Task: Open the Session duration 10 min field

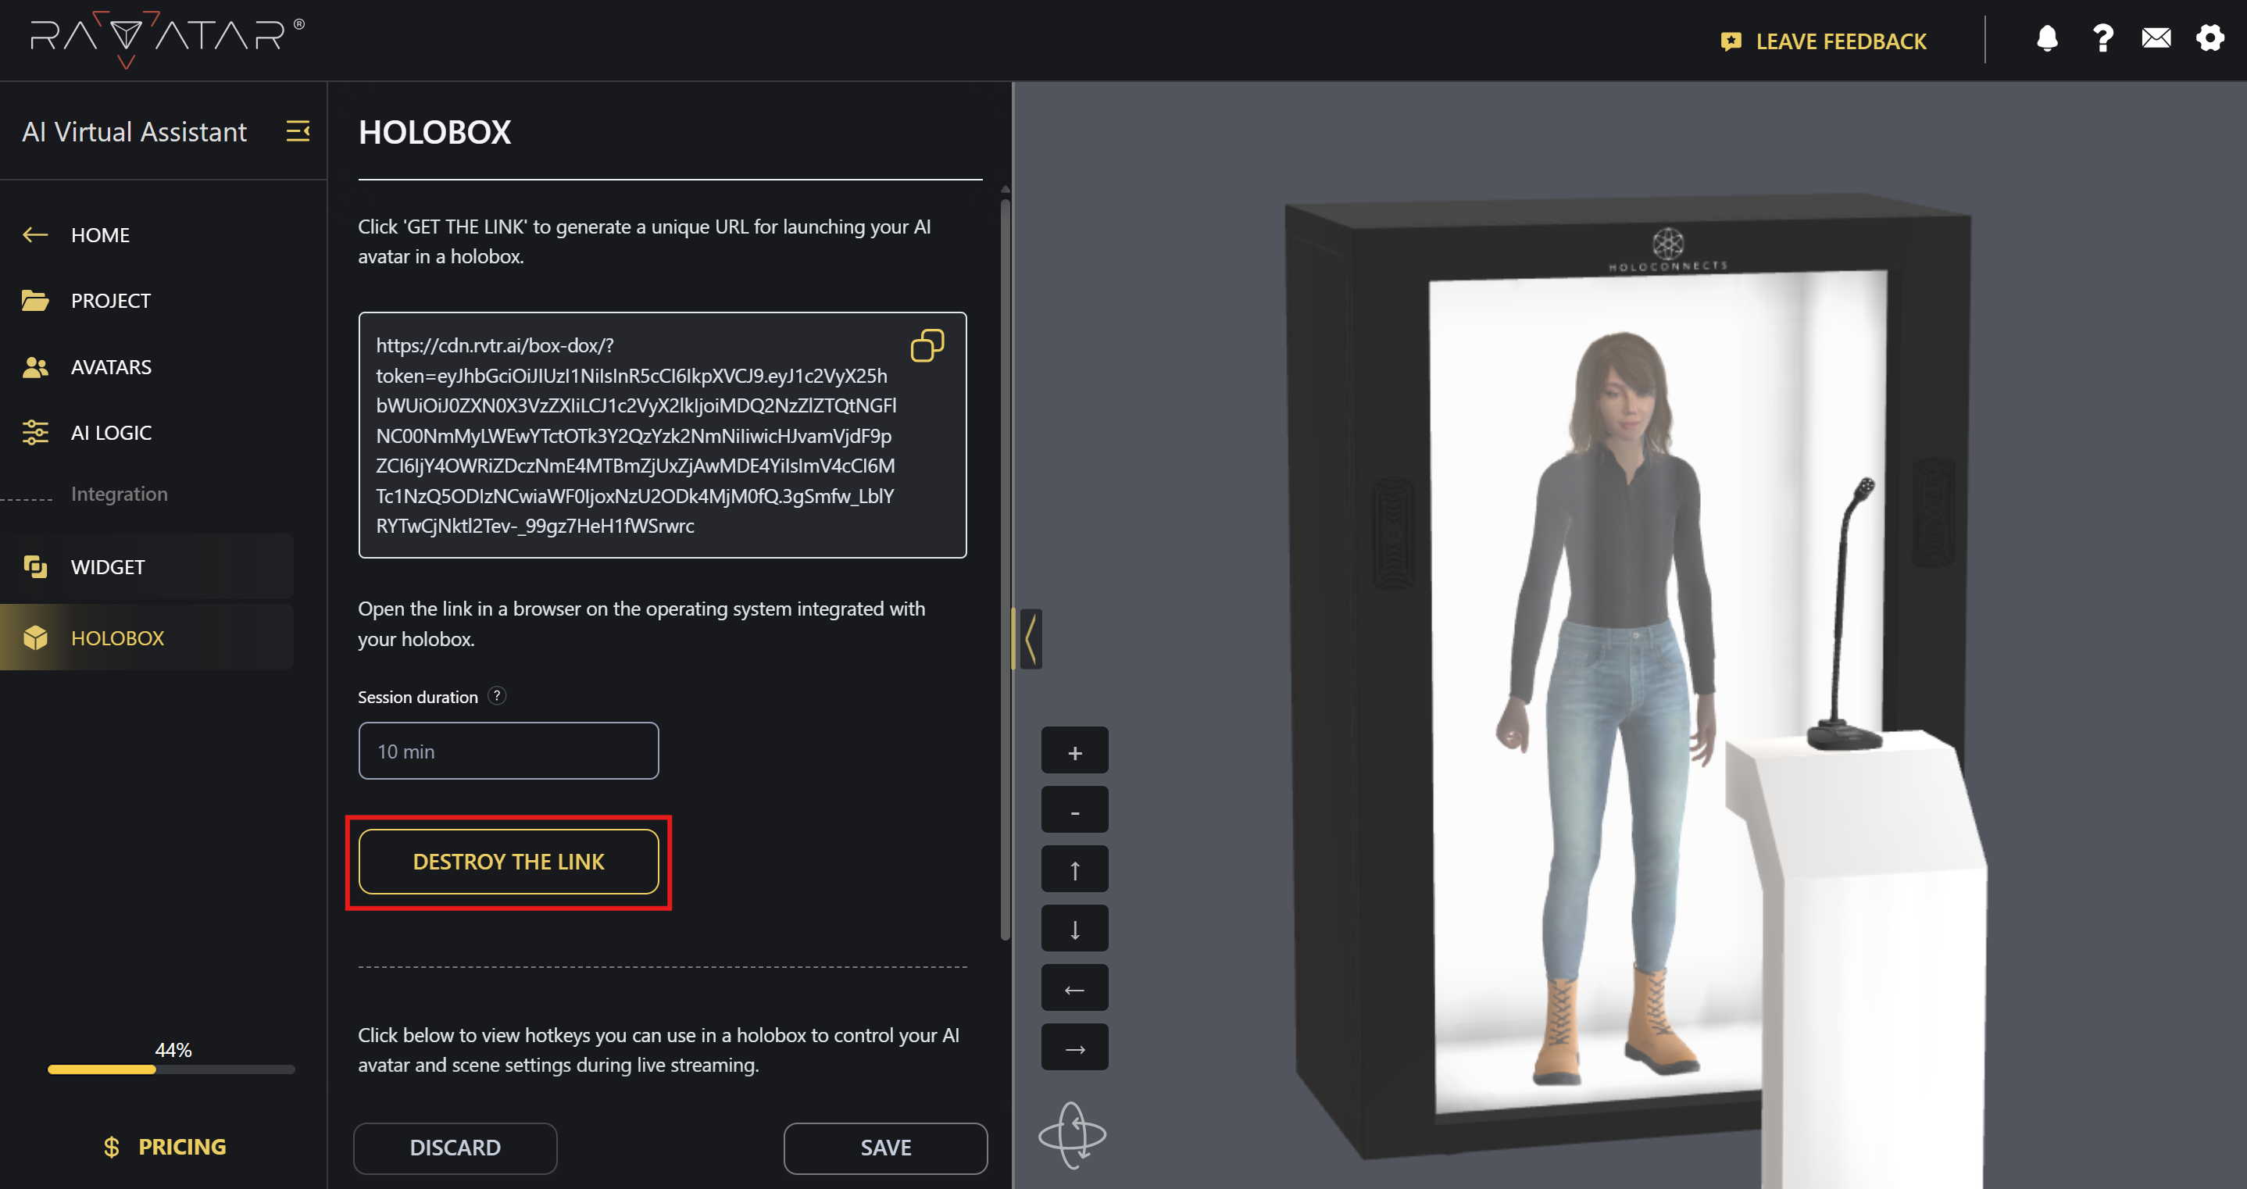Action: (508, 751)
